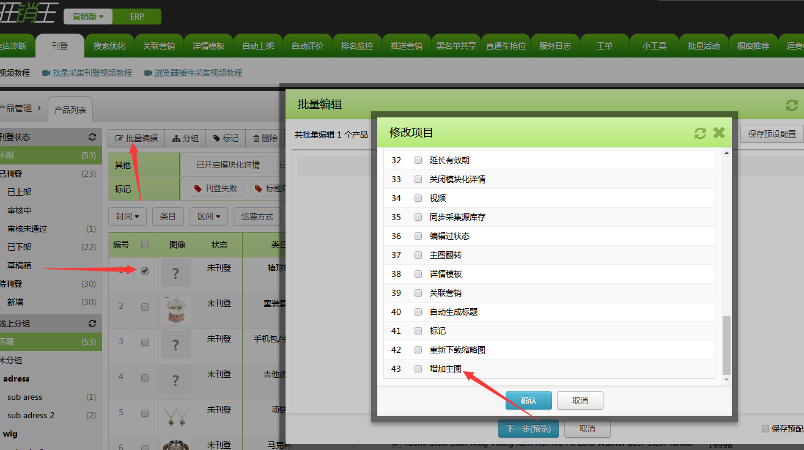Refresh the 刊登状态 sidebar panel

pyautogui.click(x=92, y=138)
